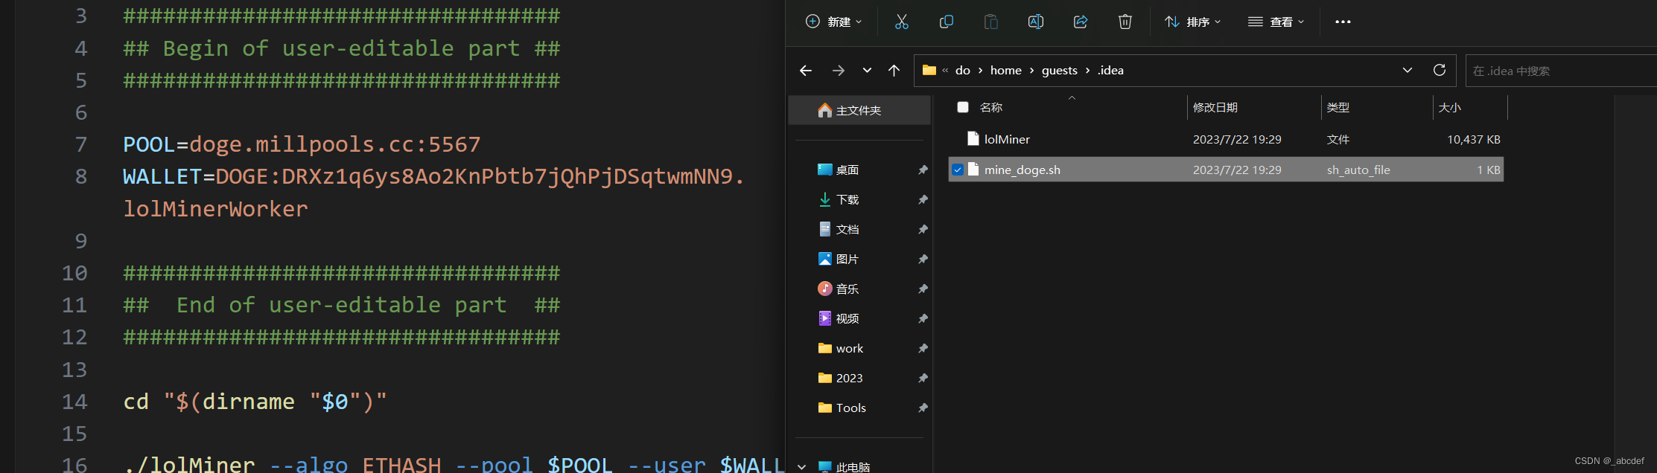The width and height of the screenshot is (1657, 473).
Task: Click '--algo' on the lolMiner command line
Action: [x=308, y=464]
